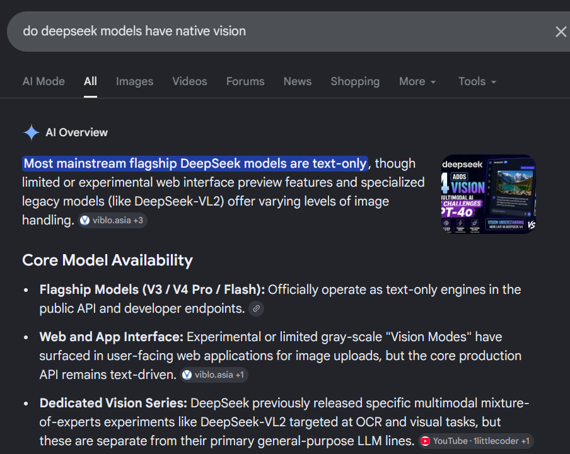Click the All results tab

(90, 81)
